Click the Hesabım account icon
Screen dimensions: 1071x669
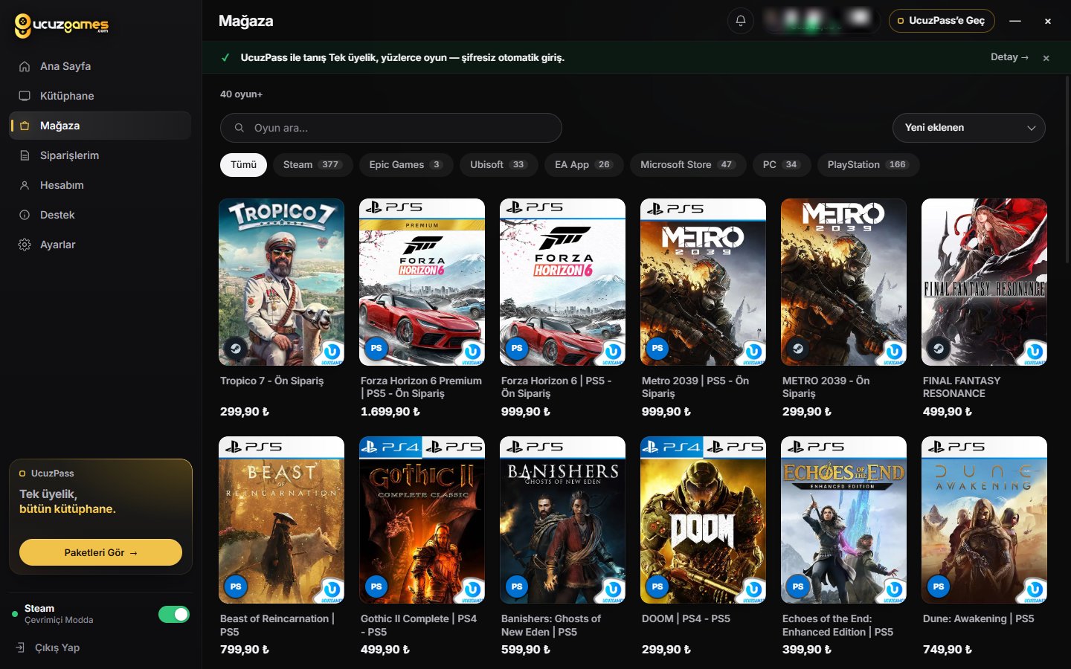[25, 185]
